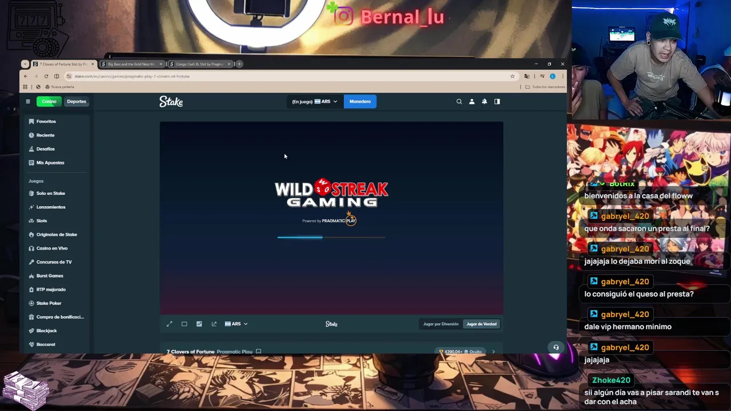Open Desafíos in sidebar
The image size is (731, 411).
[x=45, y=149]
